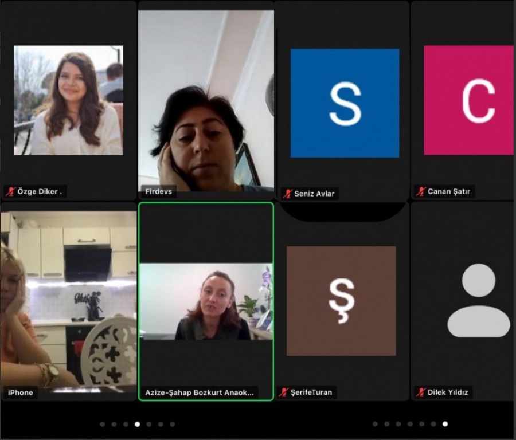This screenshot has height=440, width=516.
Task: Click the muted mic icon beside Seniz Avlar
Action: (x=287, y=194)
